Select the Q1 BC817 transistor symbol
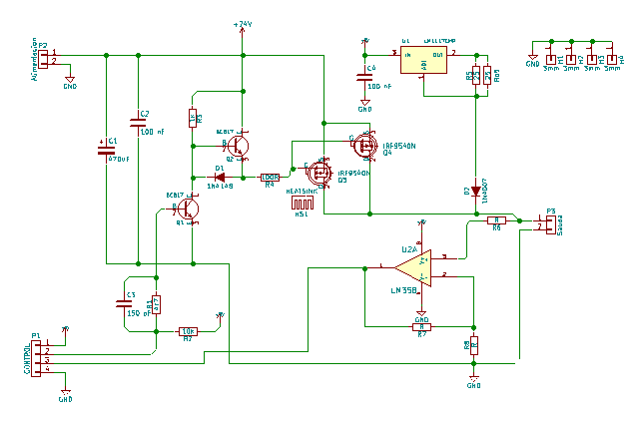 [x=189, y=209]
